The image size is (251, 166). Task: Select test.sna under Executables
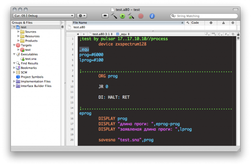click(31, 59)
